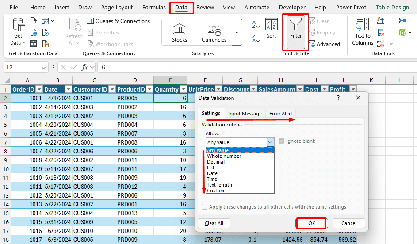
Task: Click the formula bar input field
Action: point(256,67)
